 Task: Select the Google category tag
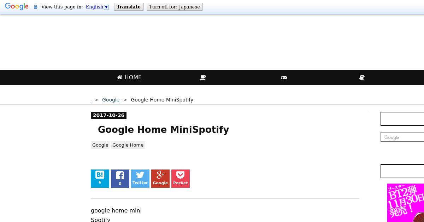click(x=100, y=145)
